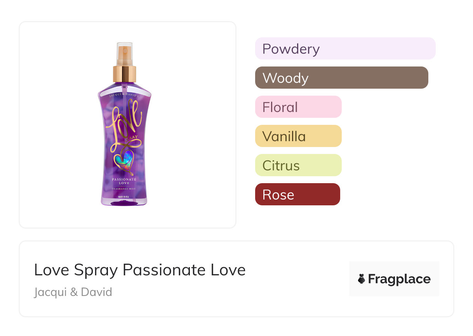Screen dimensions: 473x336
Task: Click the Fragrance Mist text on the bottle
Action: [x=124, y=188]
